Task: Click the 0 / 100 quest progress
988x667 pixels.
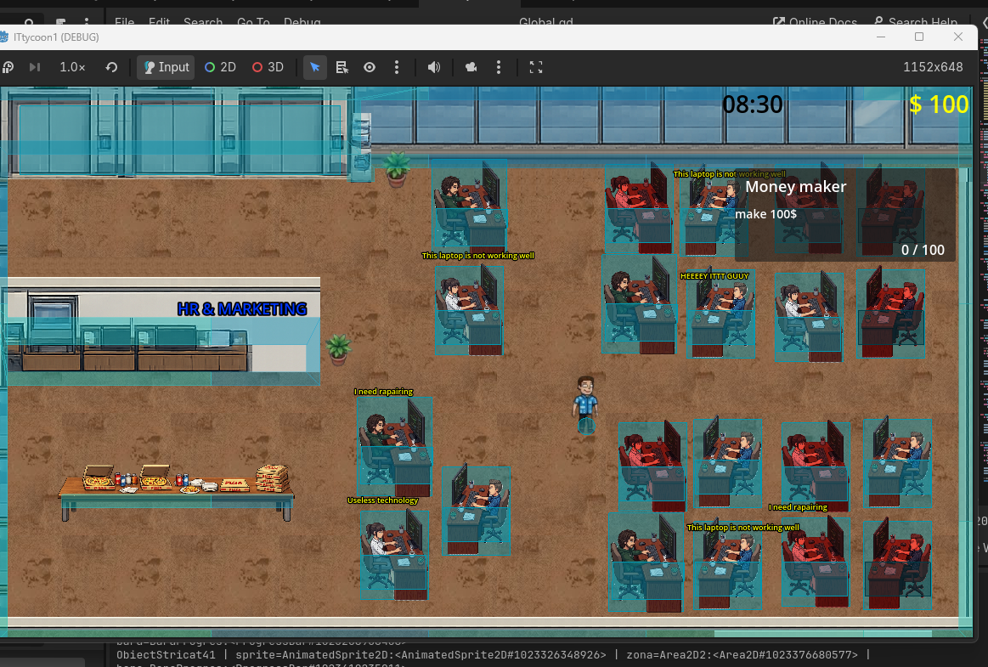Action: 923,251
